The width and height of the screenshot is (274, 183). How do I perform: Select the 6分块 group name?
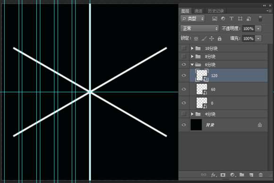pyautogui.click(x=210, y=65)
